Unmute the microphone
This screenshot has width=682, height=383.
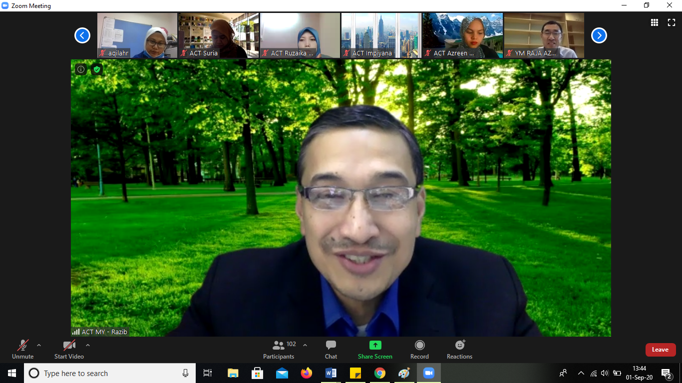tap(23, 349)
